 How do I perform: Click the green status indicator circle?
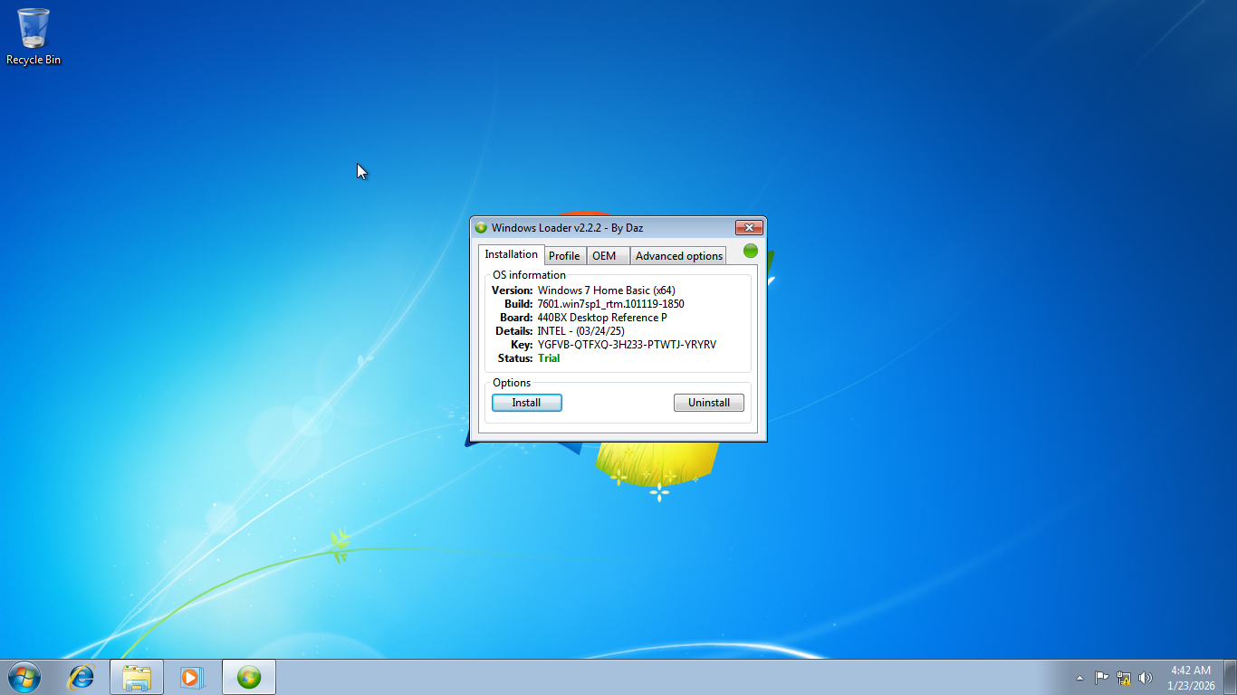tap(751, 251)
